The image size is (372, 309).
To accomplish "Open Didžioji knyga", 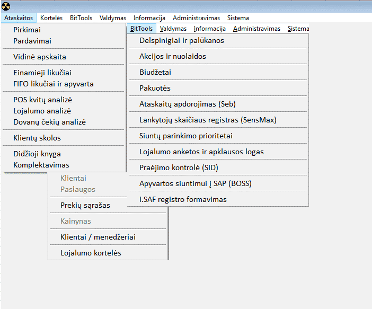I will coord(37,154).
